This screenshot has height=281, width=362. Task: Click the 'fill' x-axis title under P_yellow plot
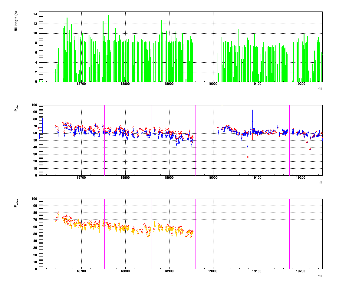320,276
